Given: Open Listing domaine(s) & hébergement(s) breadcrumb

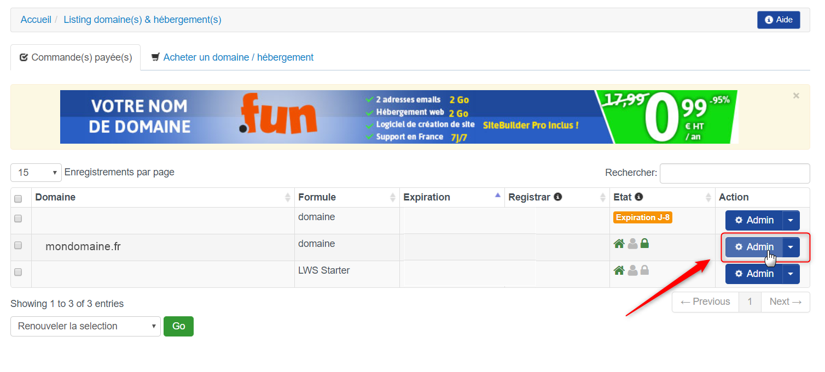Looking at the screenshot, I should click(142, 20).
